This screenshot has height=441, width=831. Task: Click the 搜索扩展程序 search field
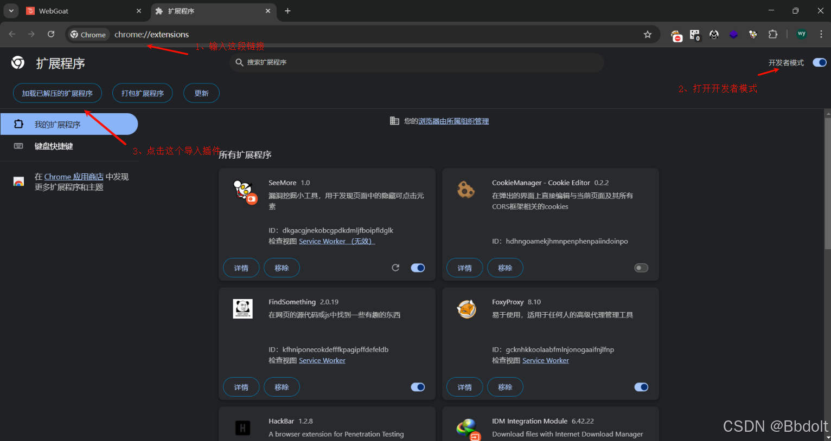click(417, 62)
